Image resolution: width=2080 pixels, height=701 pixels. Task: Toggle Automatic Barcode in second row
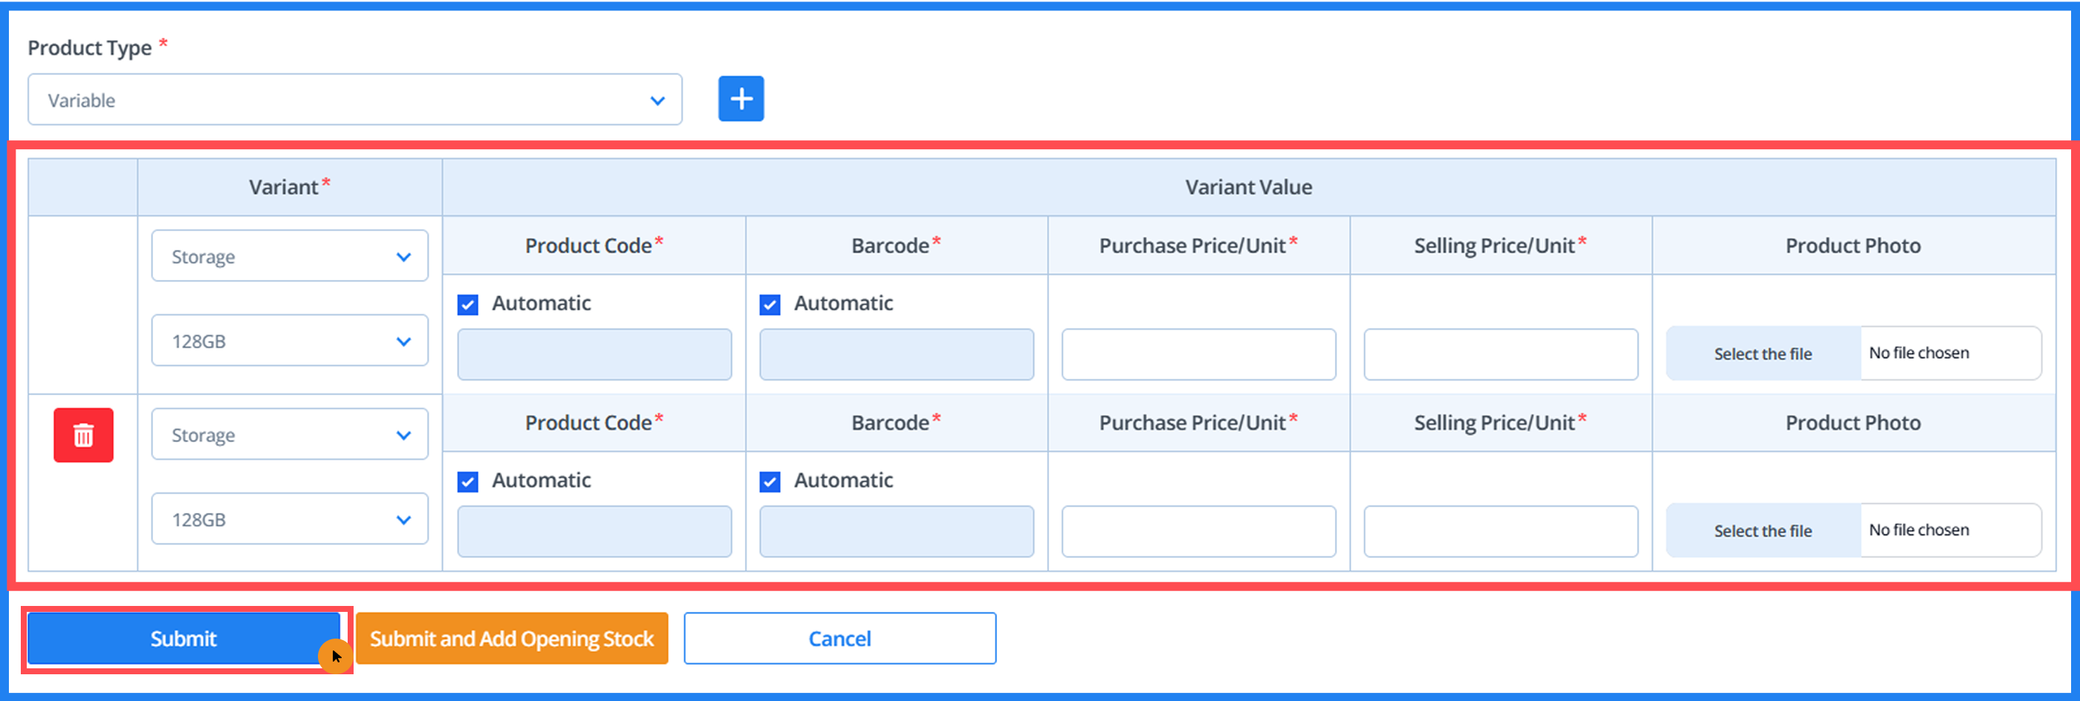(770, 482)
